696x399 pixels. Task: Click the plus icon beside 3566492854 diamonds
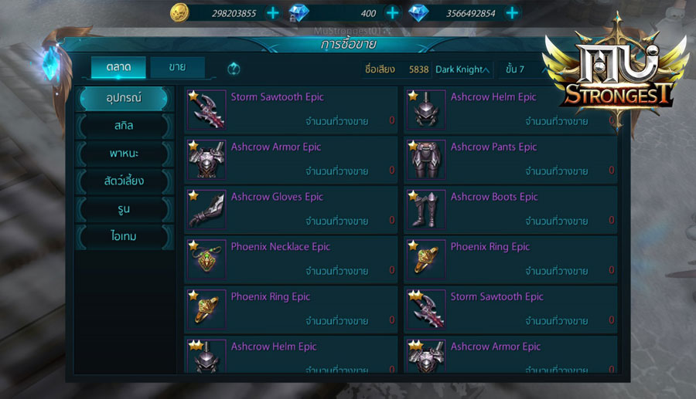pyautogui.click(x=512, y=13)
